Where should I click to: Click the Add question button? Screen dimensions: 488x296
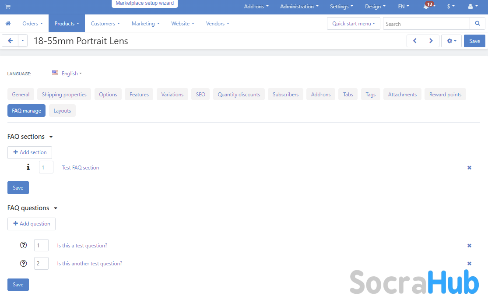pos(32,224)
